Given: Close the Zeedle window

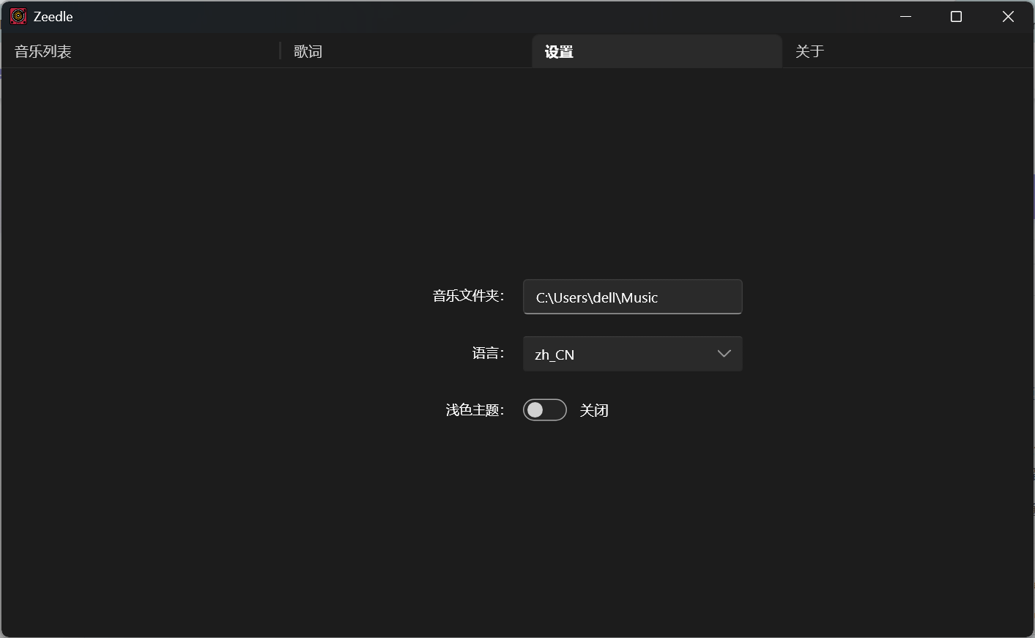Looking at the screenshot, I should pyautogui.click(x=1008, y=16).
